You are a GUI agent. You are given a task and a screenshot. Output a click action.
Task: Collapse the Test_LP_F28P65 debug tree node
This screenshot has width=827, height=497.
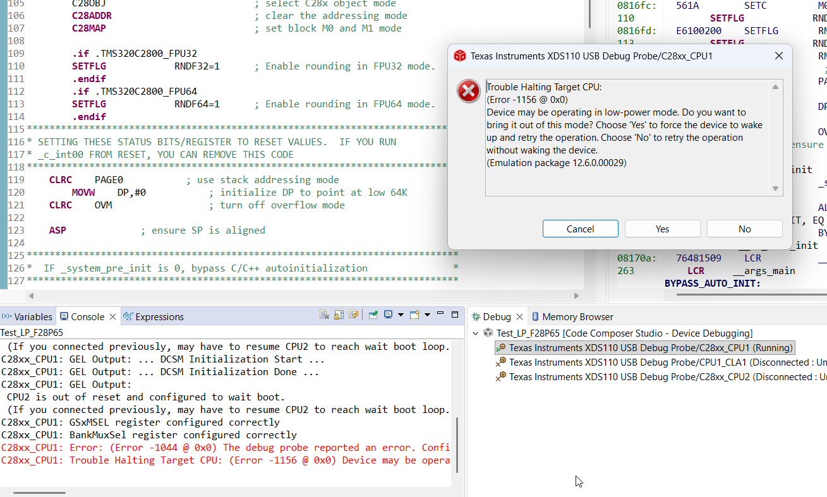click(476, 333)
